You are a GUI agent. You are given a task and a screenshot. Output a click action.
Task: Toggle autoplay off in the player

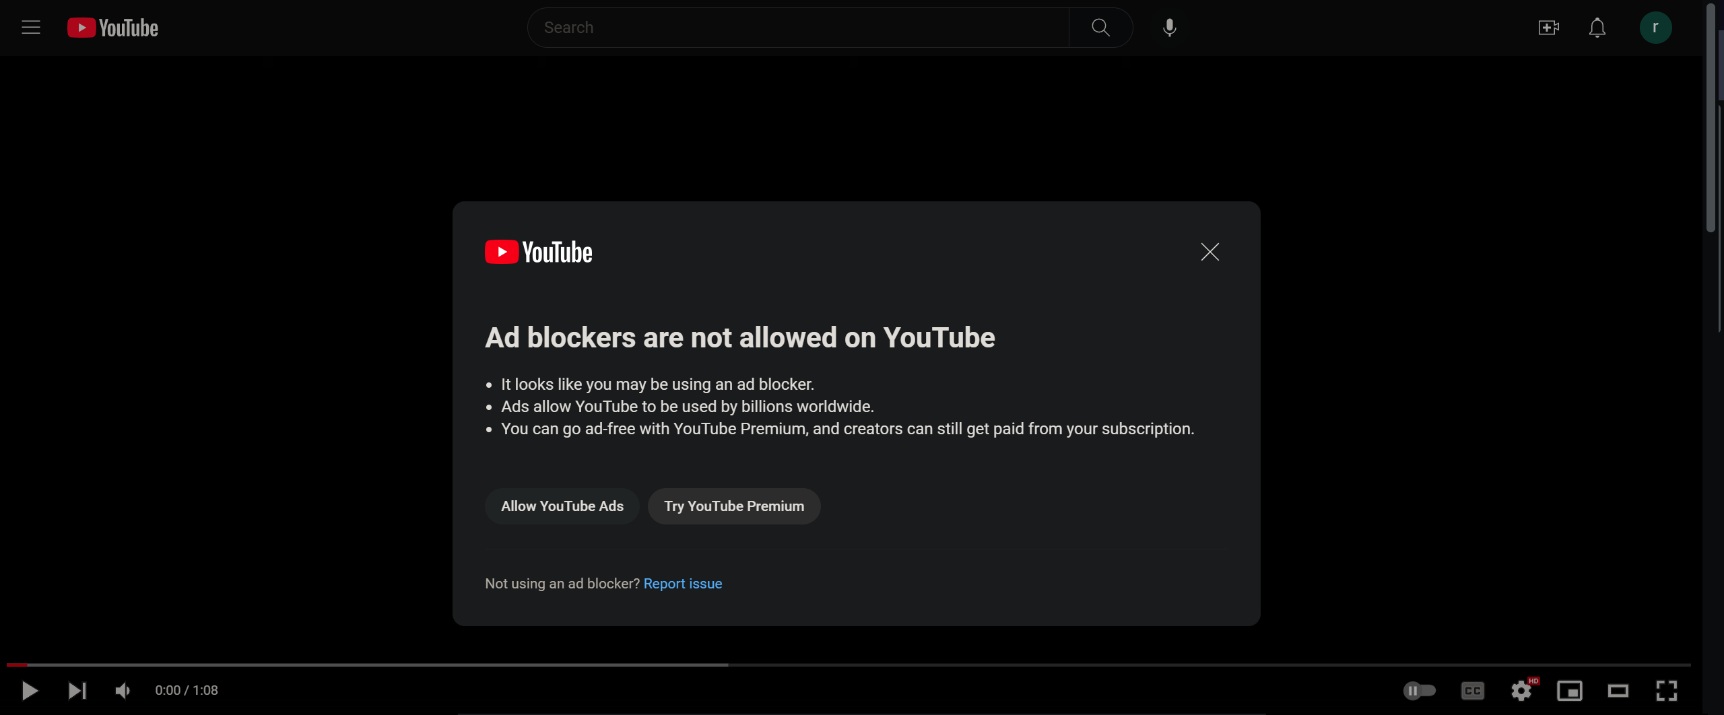click(x=1421, y=690)
